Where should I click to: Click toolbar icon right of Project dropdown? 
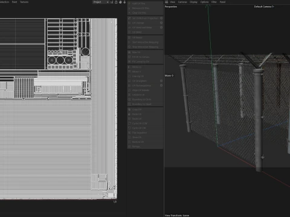[112, 2]
